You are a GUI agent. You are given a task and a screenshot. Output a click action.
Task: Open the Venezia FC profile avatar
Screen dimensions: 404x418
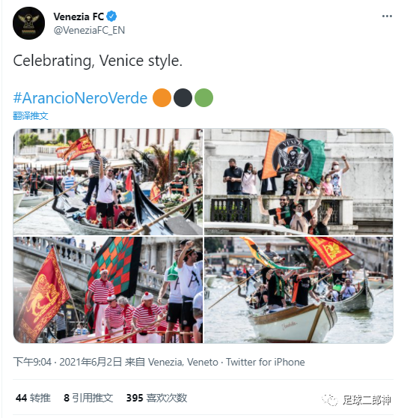(x=28, y=23)
